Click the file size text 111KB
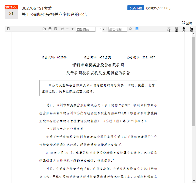The height and width of the screenshot is (188, 196). click(x=158, y=8)
